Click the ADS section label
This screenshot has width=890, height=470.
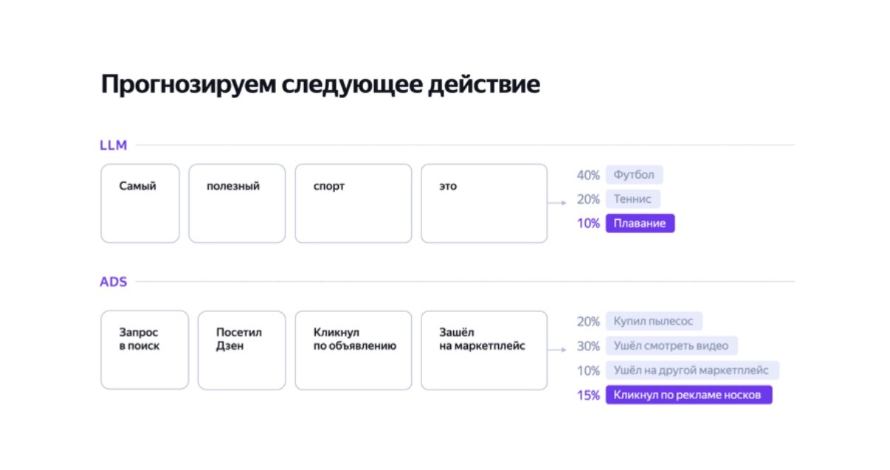pyautogui.click(x=114, y=282)
